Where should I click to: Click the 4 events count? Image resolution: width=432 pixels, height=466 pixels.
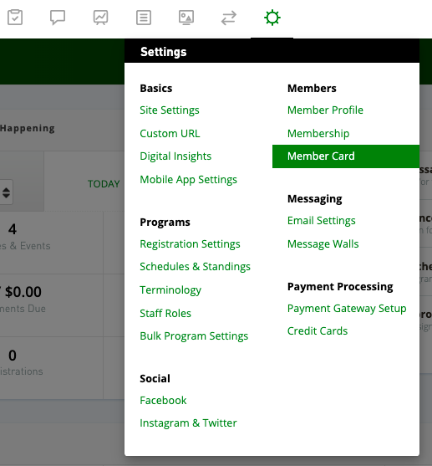13,229
